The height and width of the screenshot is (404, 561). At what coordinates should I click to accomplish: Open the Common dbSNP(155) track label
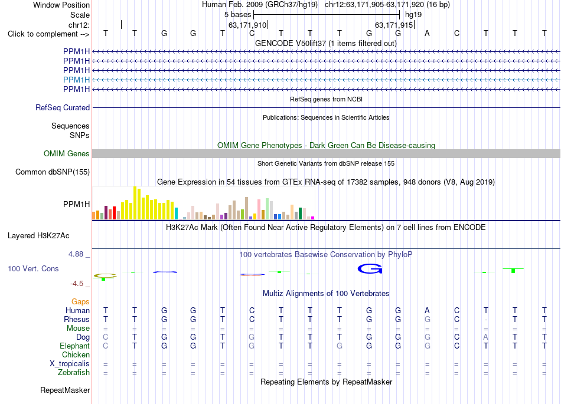click(x=52, y=172)
